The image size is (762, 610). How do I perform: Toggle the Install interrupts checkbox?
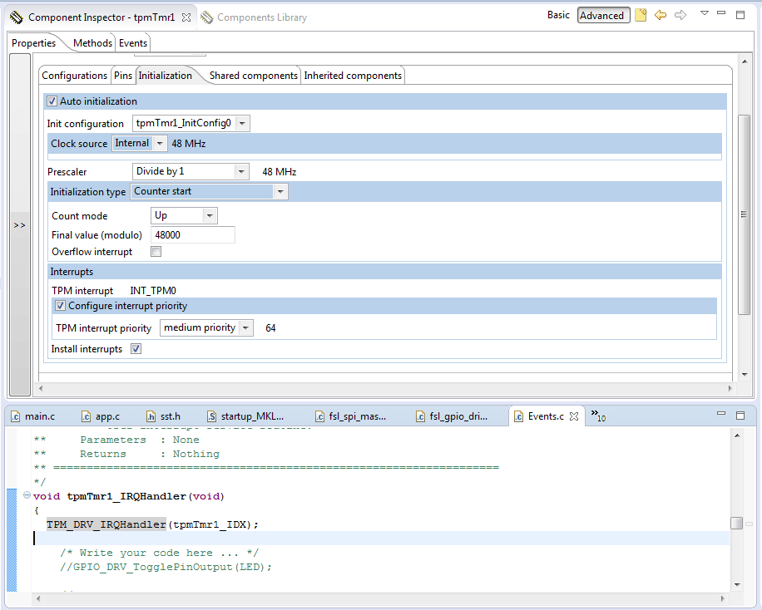tap(136, 349)
